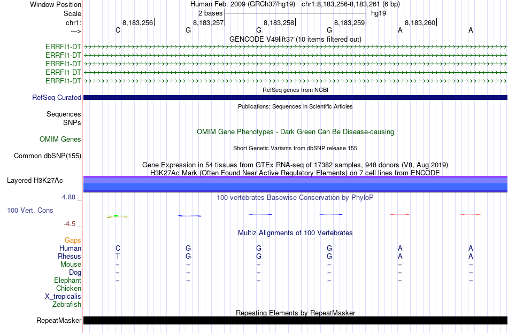Click the X_tropicalis alignment row label
This screenshot has width=508, height=333.
63,297
